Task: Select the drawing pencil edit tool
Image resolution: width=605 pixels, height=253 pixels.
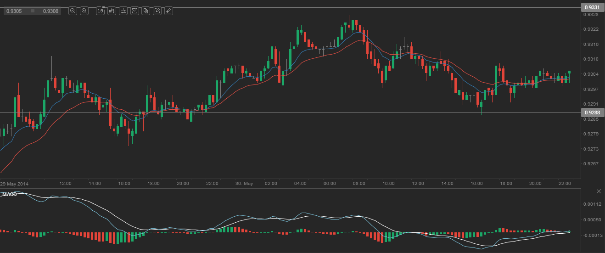Action: pyautogui.click(x=157, y=11)
